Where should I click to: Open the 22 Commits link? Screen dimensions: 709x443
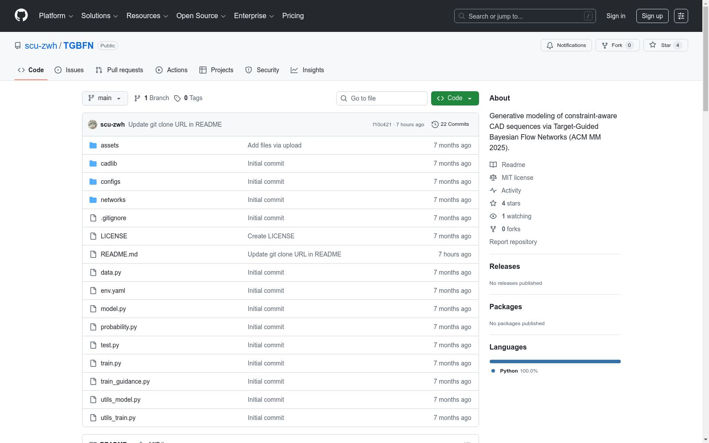pyautogui.click(x=450, y=124)
